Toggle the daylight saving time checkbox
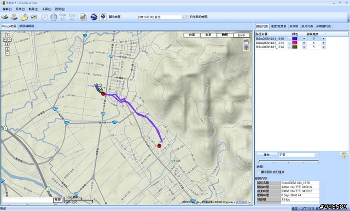 click(x=187, y=17)
